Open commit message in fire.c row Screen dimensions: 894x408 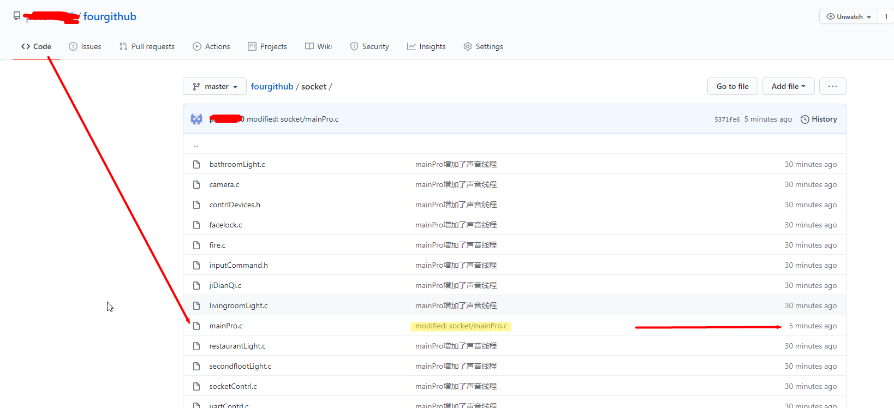[456, 245]
